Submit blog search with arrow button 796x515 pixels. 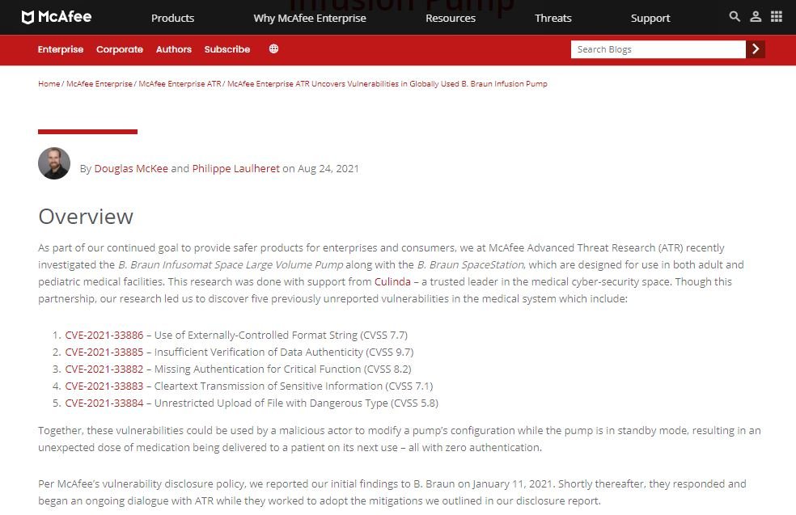(756, 49)
